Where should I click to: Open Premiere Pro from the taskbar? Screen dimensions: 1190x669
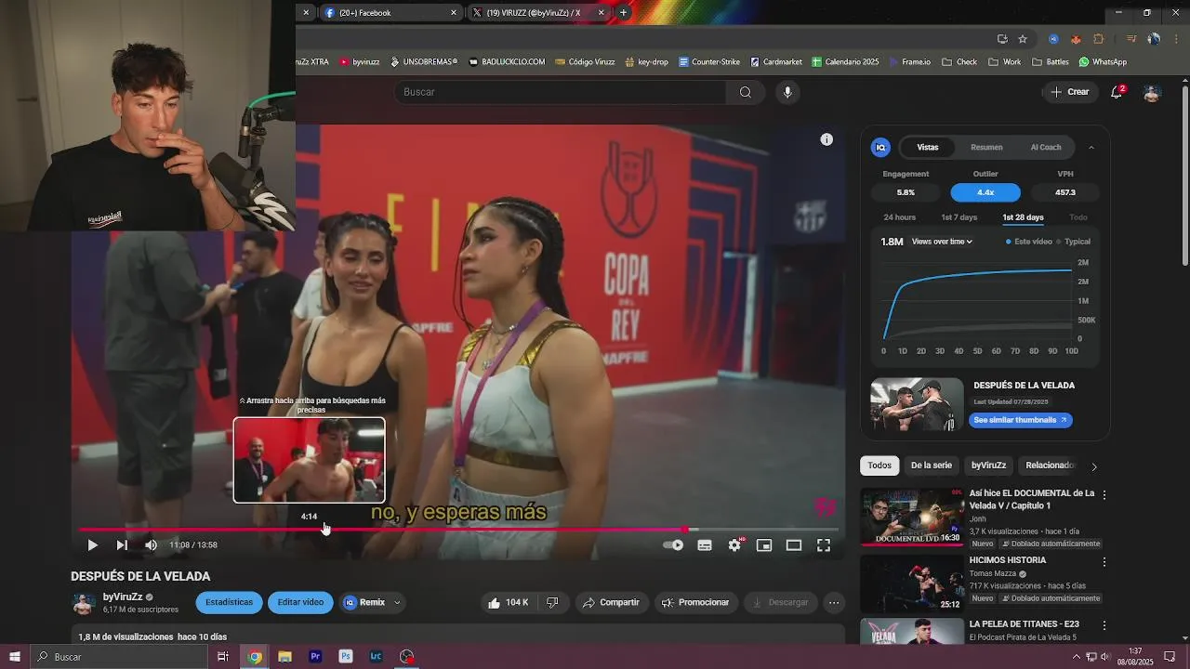[315, 657]
